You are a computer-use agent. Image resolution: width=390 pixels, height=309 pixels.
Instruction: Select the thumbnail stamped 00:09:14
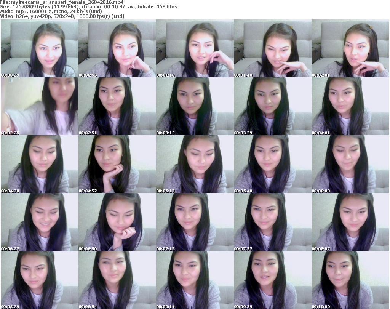coord(195,280)
